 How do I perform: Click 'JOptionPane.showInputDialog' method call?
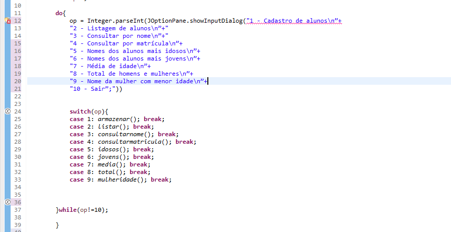pos(195,21)
